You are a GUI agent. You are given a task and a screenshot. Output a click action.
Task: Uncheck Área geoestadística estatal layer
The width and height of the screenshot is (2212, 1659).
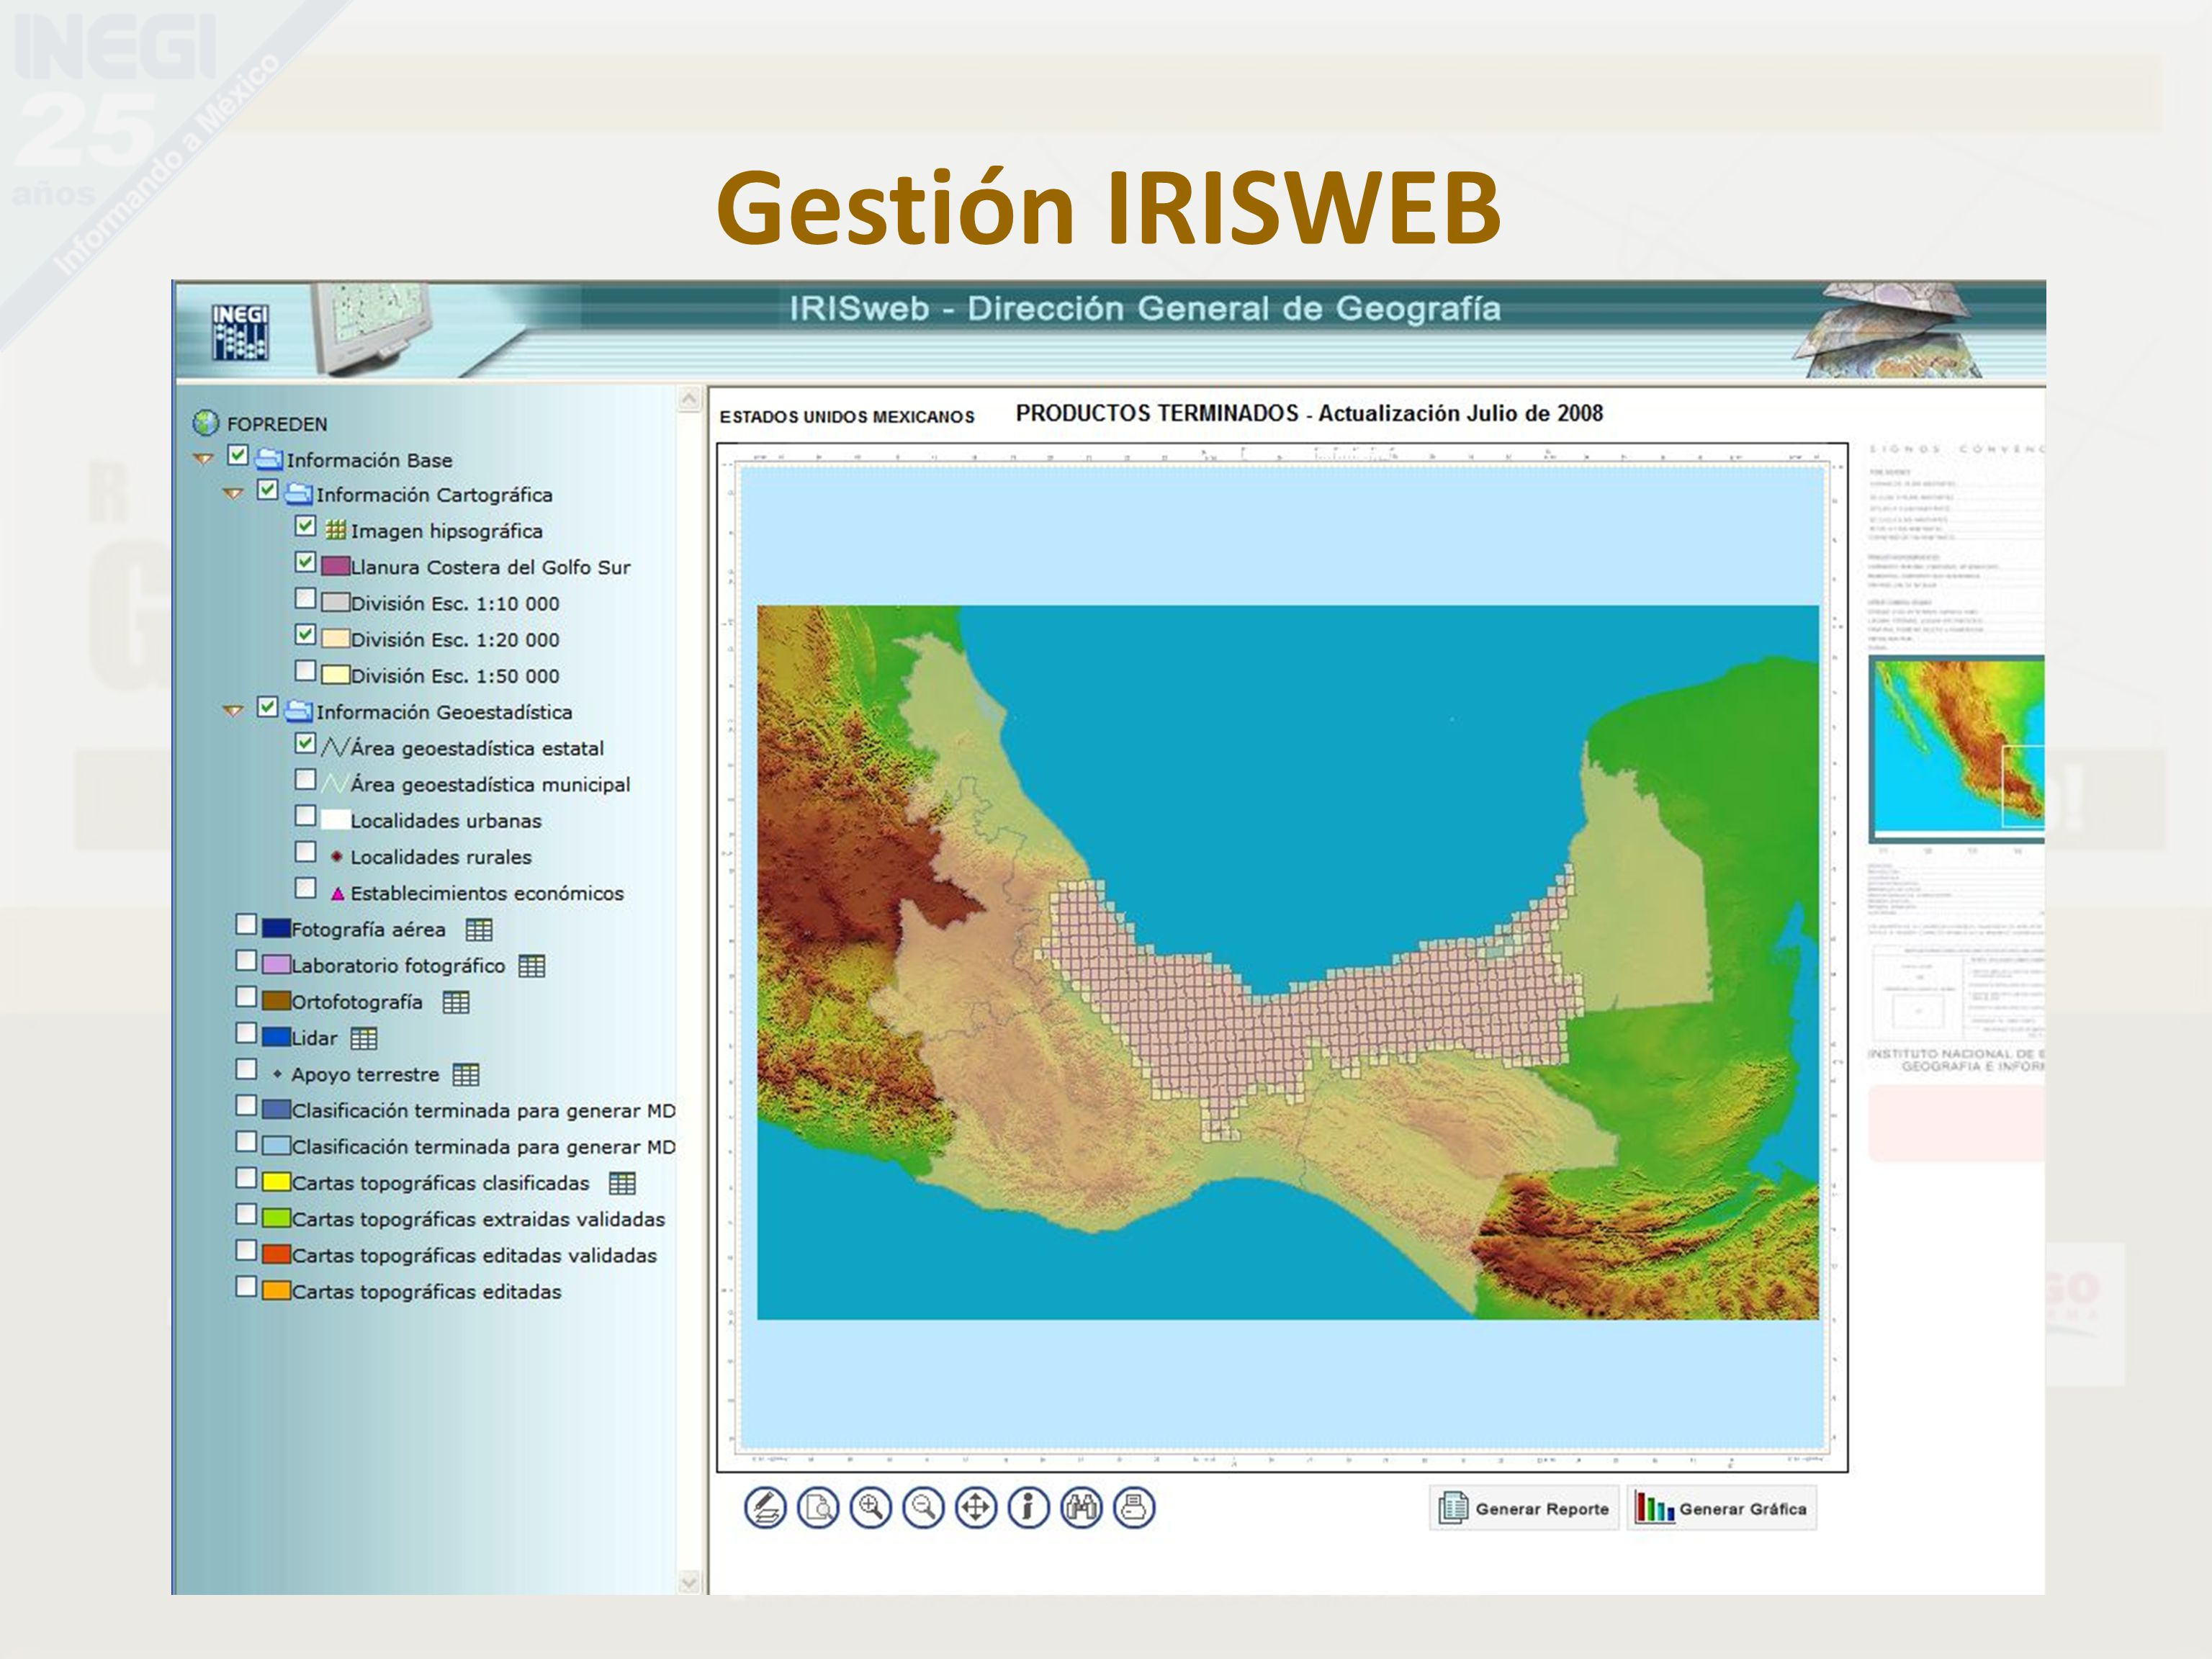pos(306,743)
